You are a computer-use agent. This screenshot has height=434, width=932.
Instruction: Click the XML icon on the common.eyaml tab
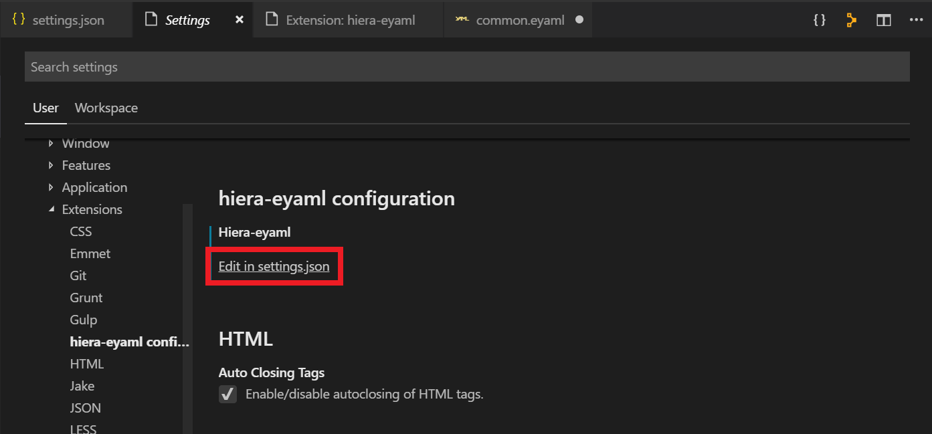(x=462, y=19)
